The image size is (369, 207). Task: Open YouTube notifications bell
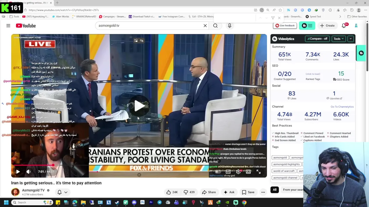pyautogui.click(x=344, y=26)
